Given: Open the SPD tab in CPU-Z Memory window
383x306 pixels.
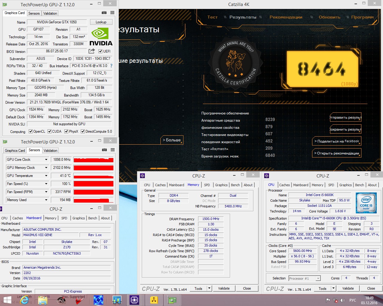Looking at the screenshot, I should [x=207, y=185].
